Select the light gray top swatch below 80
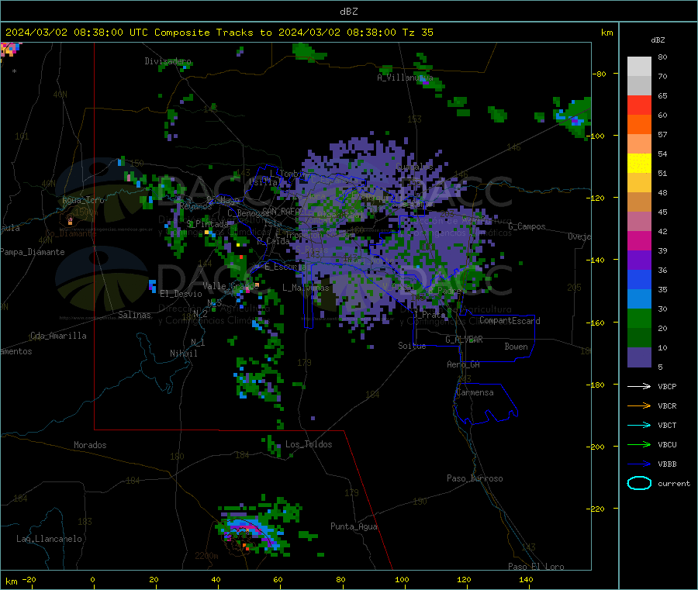This screenshot has height=590, width=698. click(639, 67)
